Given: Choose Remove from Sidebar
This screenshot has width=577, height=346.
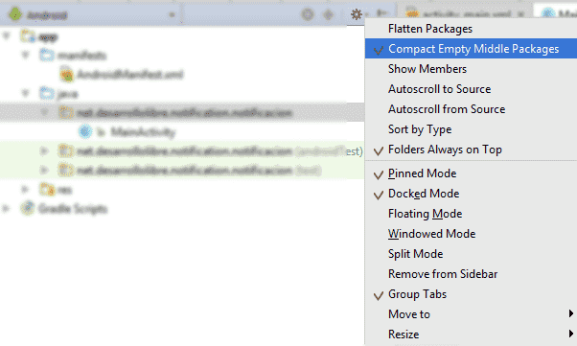Looking at the screenshot, I should pos(471,274).
